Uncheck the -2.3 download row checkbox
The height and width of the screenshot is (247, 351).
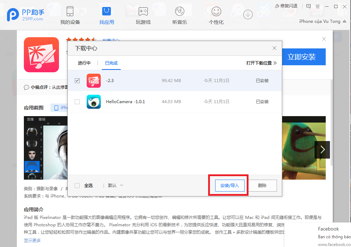pos(77,81)
